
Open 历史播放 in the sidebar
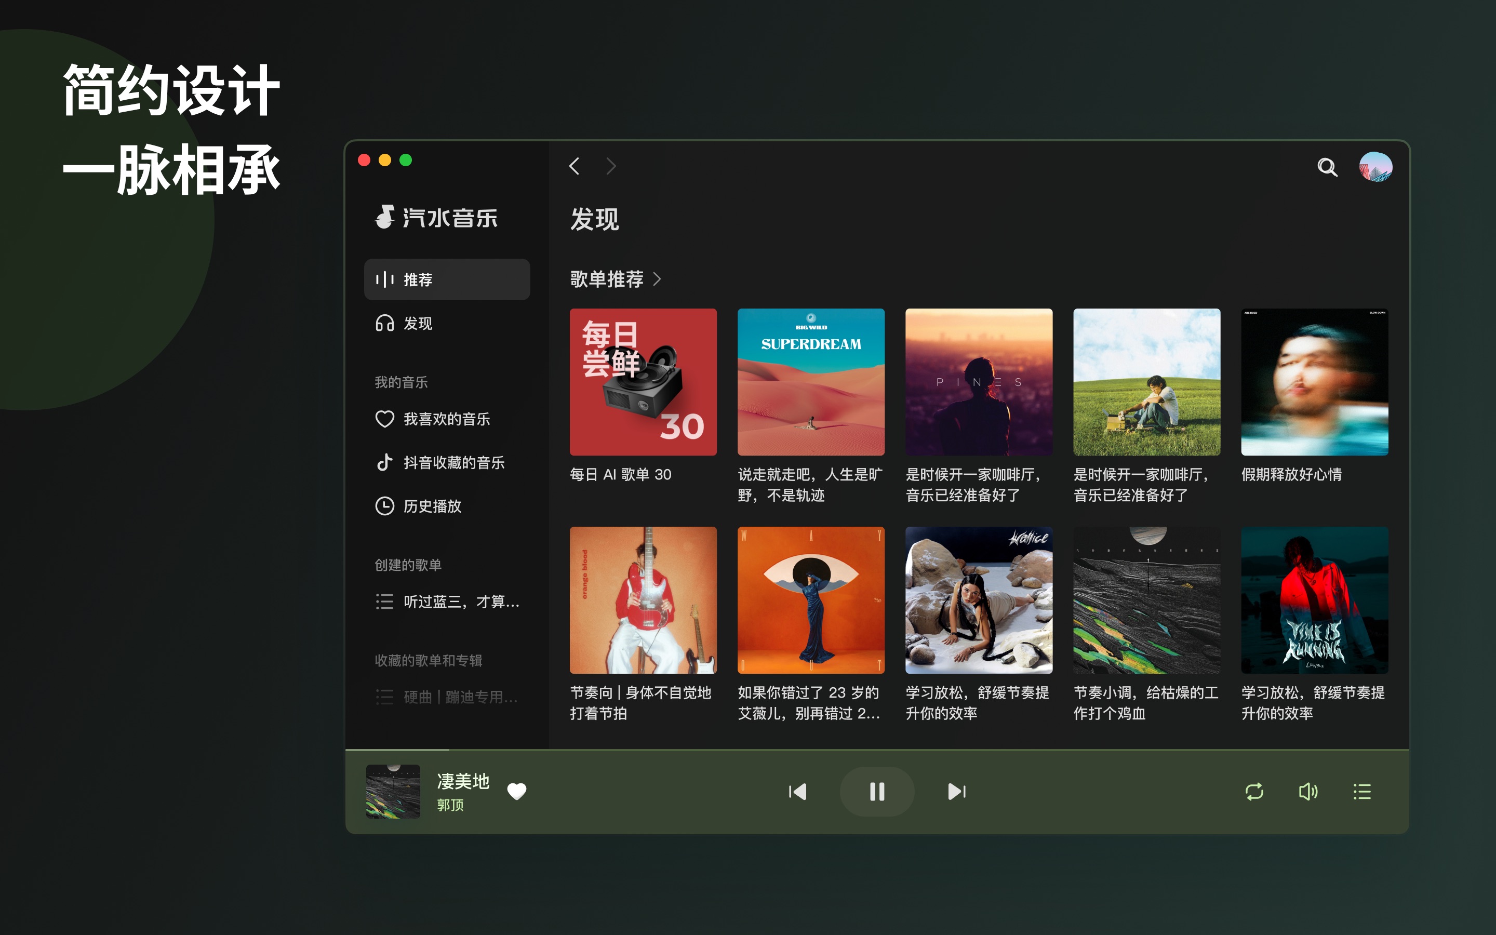(447, 506)
